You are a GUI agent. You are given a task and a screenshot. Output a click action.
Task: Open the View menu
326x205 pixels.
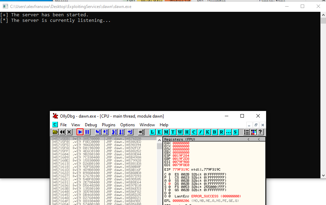point(76,125)
